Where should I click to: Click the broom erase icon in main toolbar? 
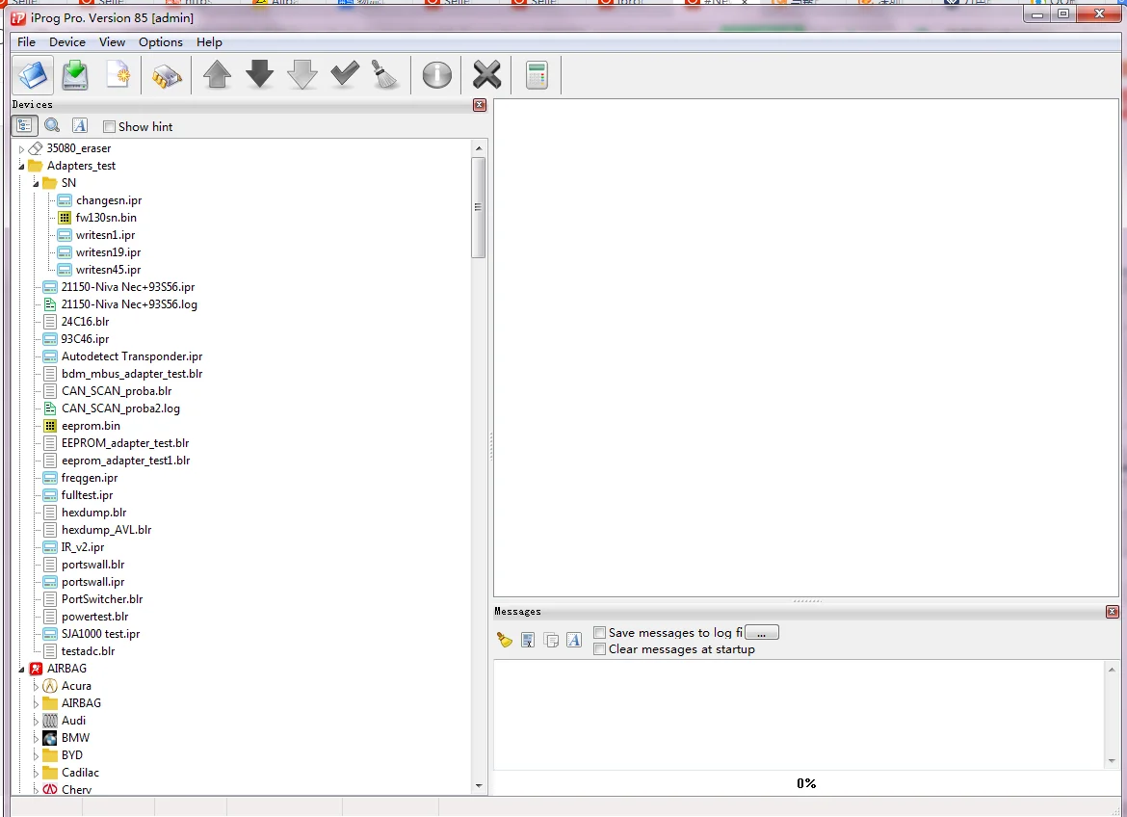(385, 74)
